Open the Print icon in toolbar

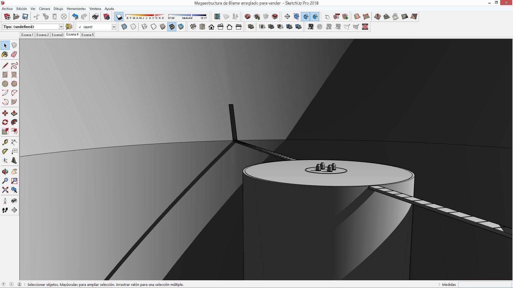[95, 17]
